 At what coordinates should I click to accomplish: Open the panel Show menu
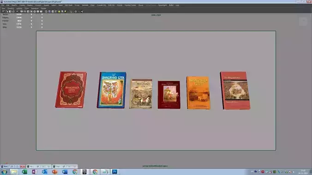[27, 9]
